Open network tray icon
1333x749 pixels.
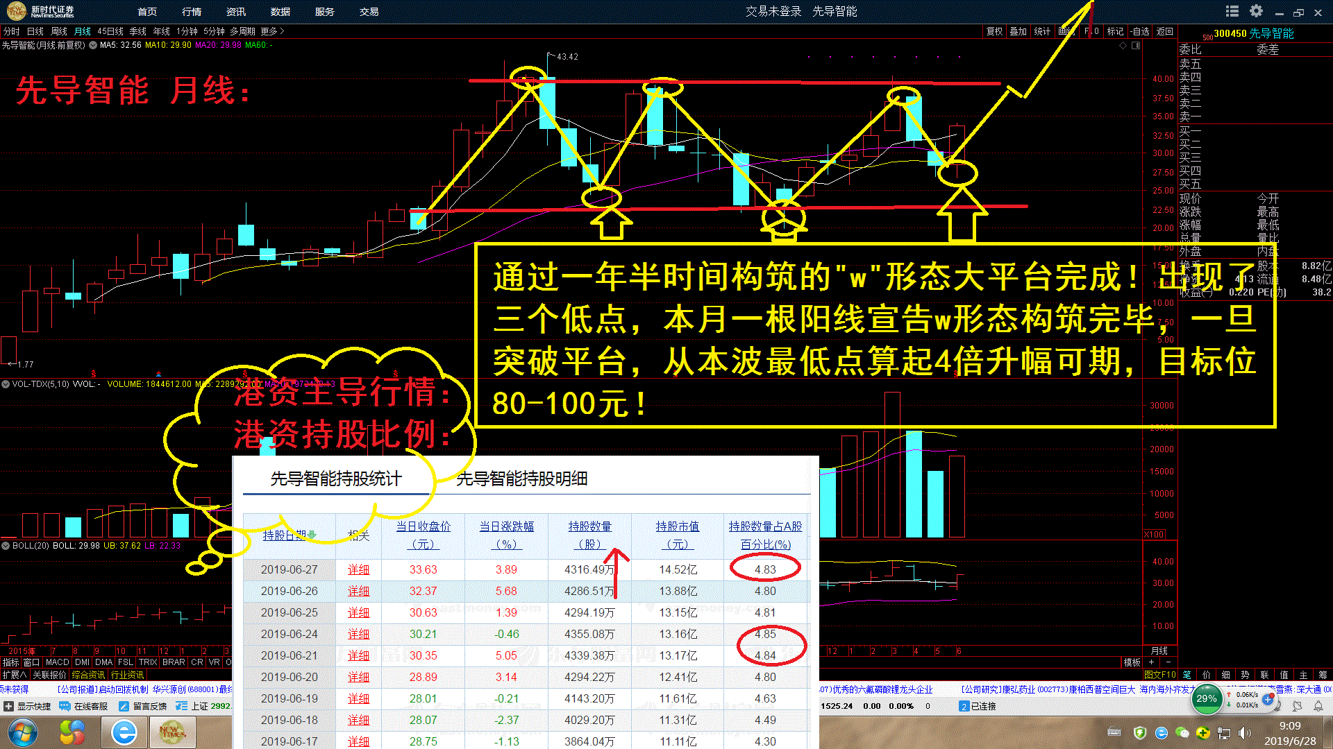pos(1224,732)
